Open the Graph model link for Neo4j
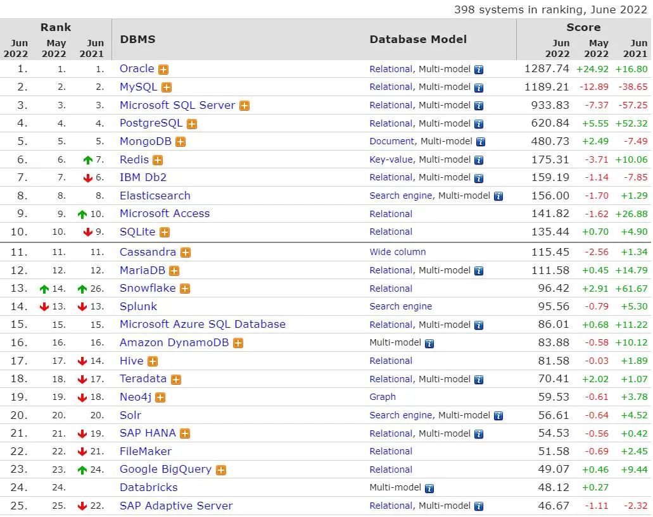This screenshot has width=653, height=517. (x=383, y=397)
